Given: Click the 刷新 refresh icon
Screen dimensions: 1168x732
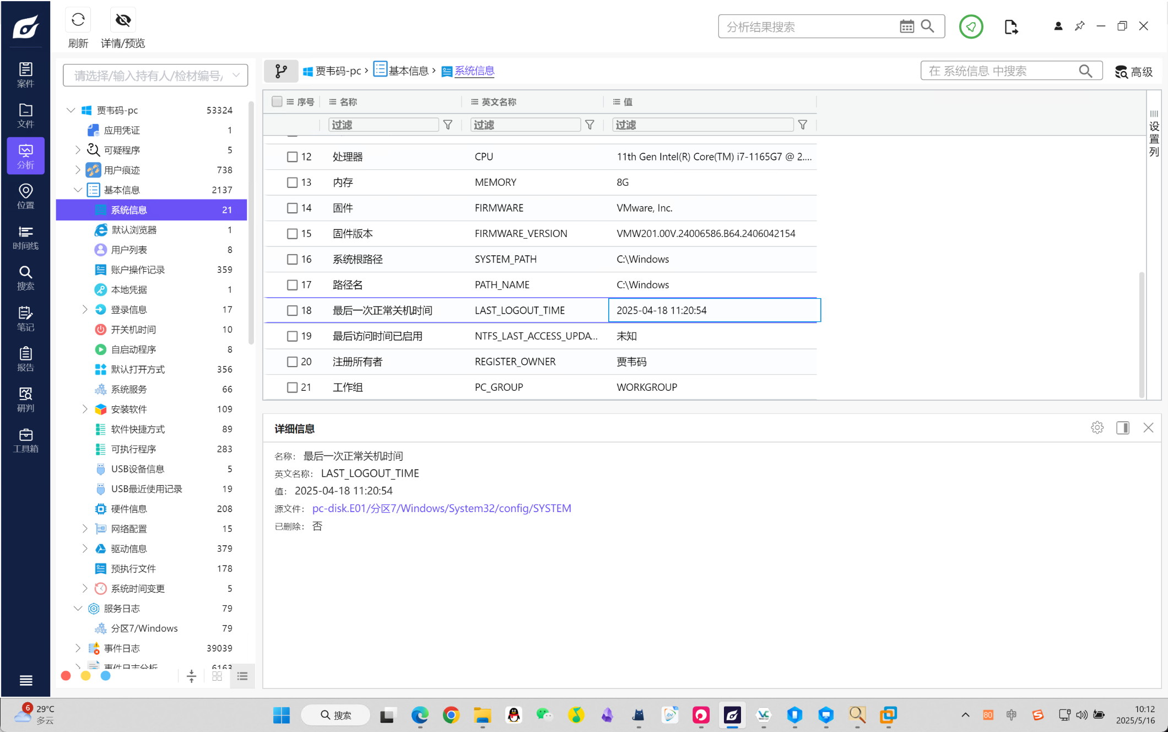Looking at the screenshot, I should point(78,20).
